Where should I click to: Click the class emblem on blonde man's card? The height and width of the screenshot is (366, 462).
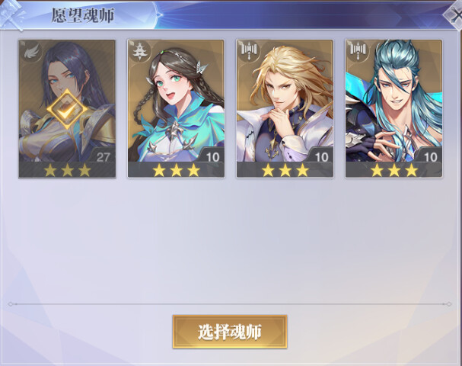coord(248,51)
